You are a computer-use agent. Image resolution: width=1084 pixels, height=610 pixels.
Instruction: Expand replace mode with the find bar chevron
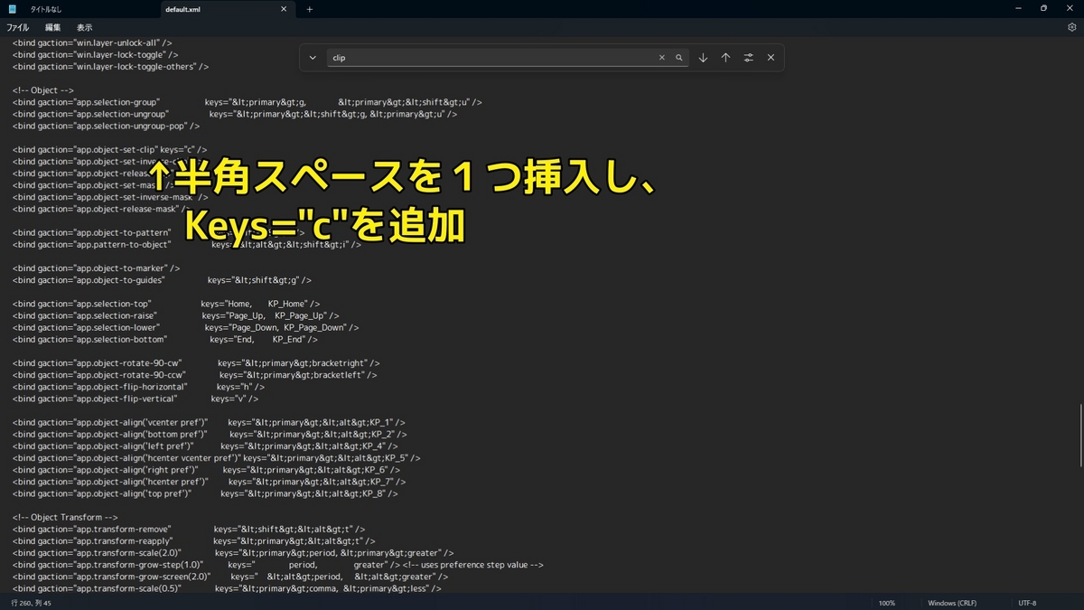312,57
